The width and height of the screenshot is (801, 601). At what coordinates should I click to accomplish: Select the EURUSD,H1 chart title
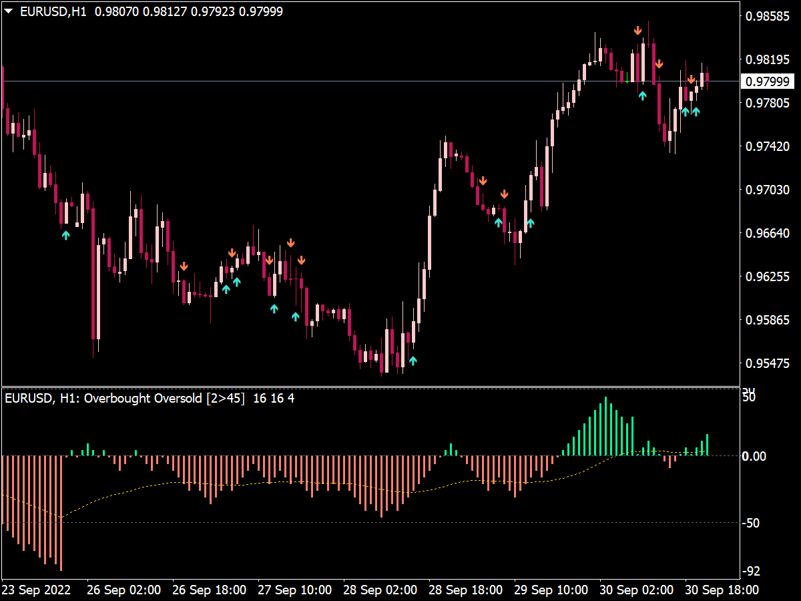pos(53,10)
